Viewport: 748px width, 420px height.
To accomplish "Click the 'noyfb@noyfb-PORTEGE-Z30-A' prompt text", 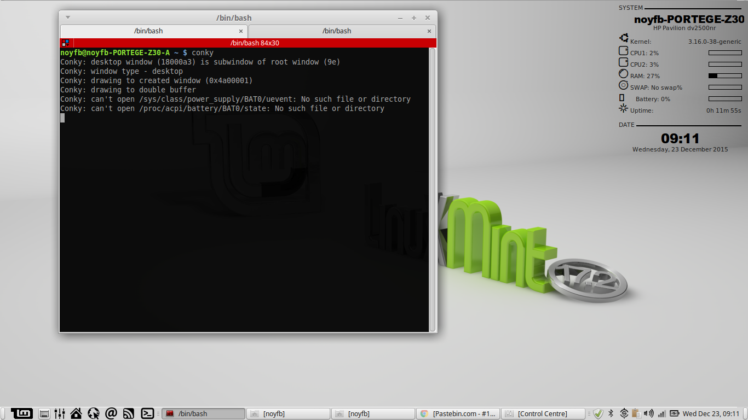I will (x=115, y=52).
